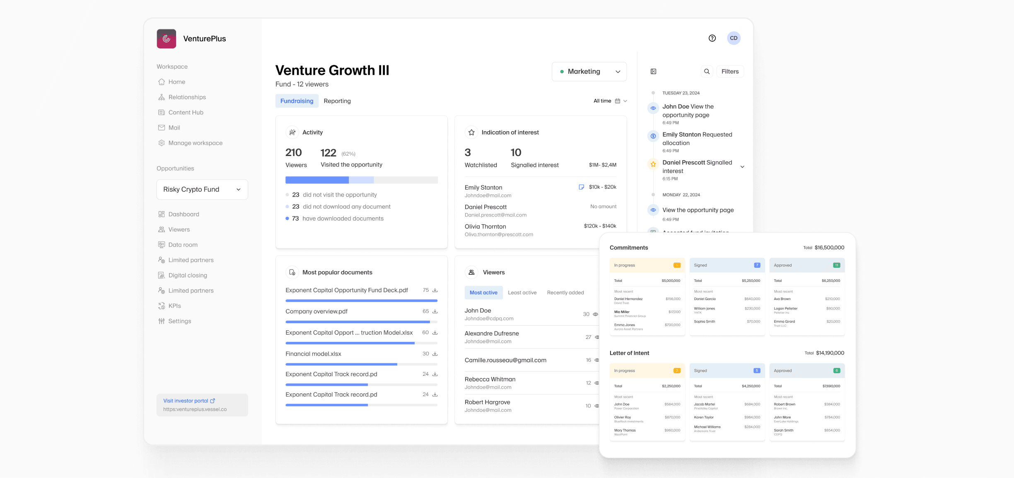Select Daniel Hernandez in Commitments In progress
Viewport: 1014px width, 478px height.
click(x=647, y=300)
